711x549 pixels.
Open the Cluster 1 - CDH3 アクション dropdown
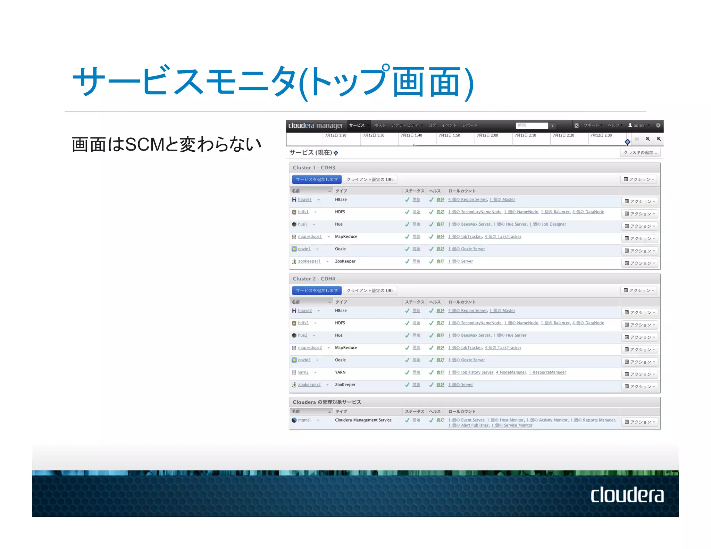tap(639, 179)
